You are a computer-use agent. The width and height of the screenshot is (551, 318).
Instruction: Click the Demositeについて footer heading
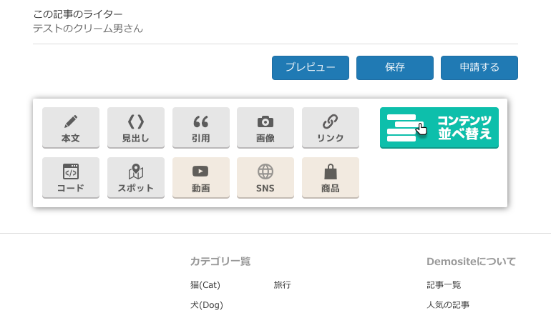pyautogui.click(x=471, y=262)
